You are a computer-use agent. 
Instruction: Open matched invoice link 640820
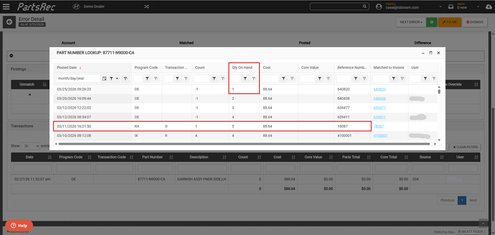[x=379, y=89]
